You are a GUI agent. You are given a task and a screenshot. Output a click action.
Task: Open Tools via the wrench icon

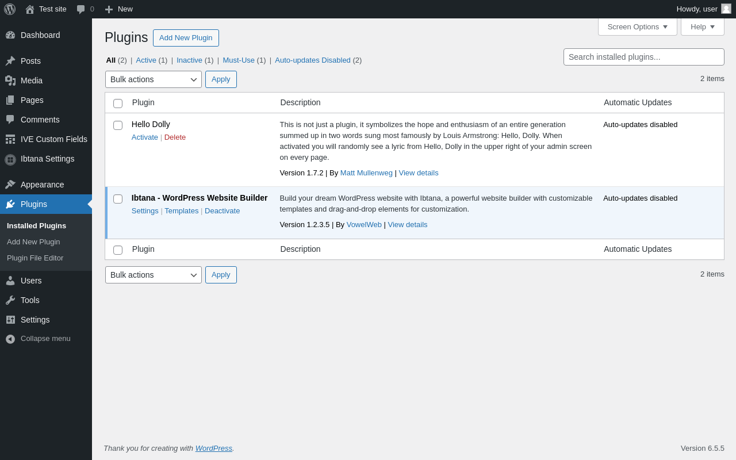click(10, 300)
